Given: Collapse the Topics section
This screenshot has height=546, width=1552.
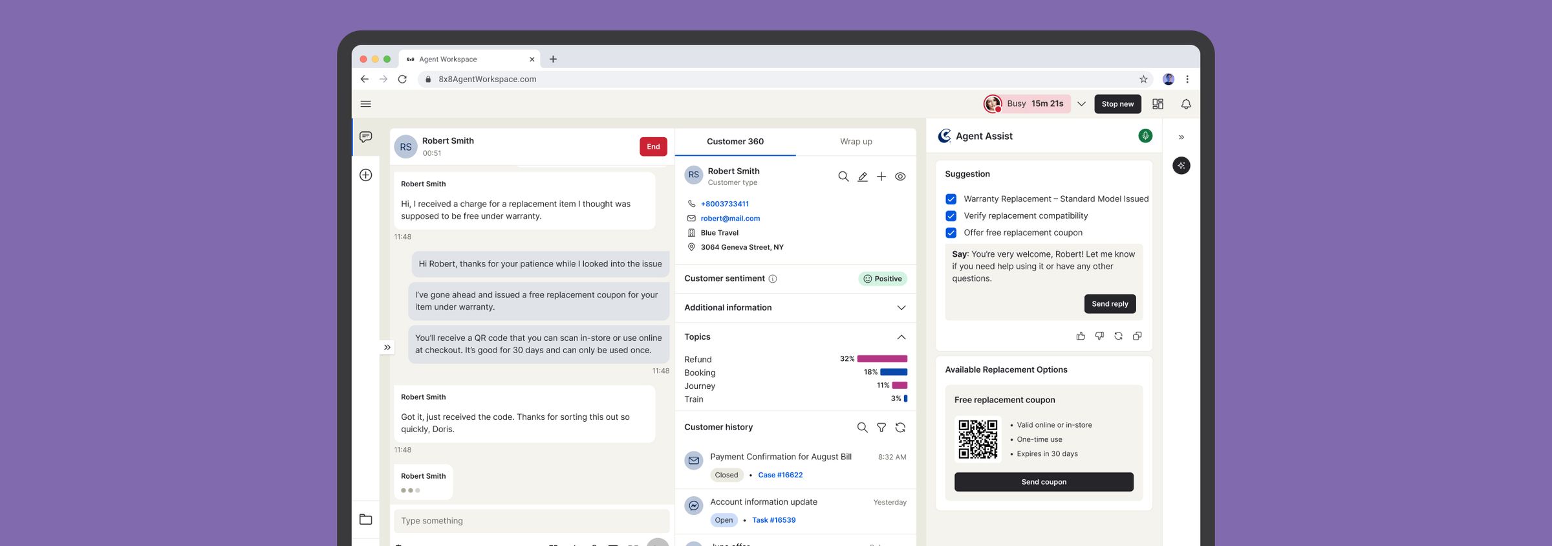Looking at the screenshot, I should pyautogui.click(x=901, y=337).
